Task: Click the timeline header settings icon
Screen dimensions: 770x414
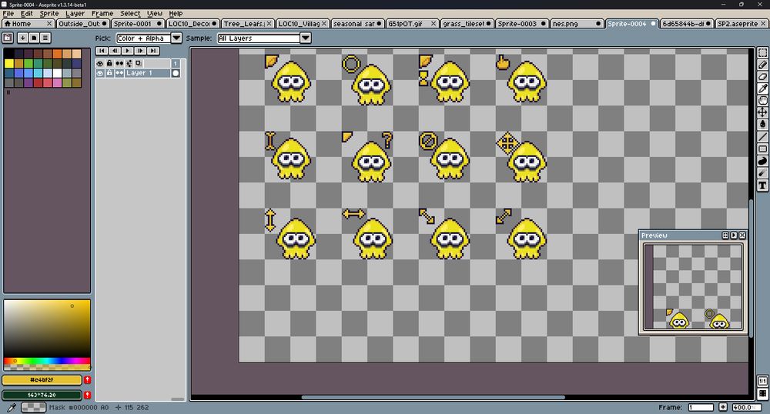Action: (129, 63)
